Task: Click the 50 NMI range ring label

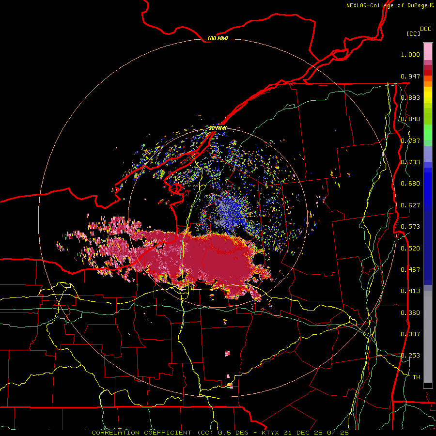Action: pos(218,128)
